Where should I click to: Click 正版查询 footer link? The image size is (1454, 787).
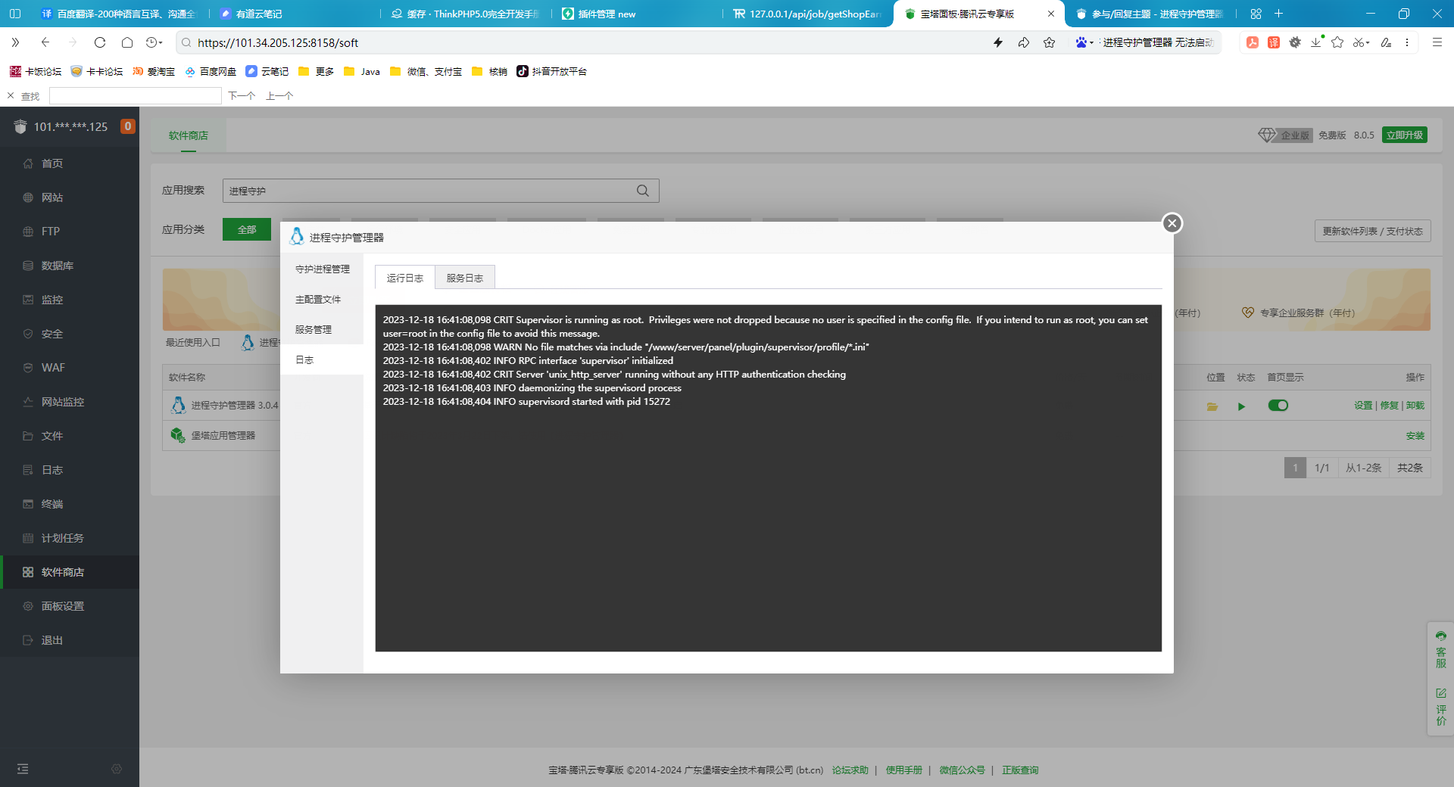point(1020,770)
